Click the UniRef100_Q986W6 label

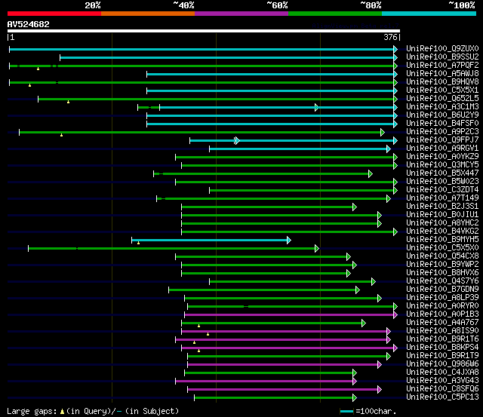tap(442, 364)
